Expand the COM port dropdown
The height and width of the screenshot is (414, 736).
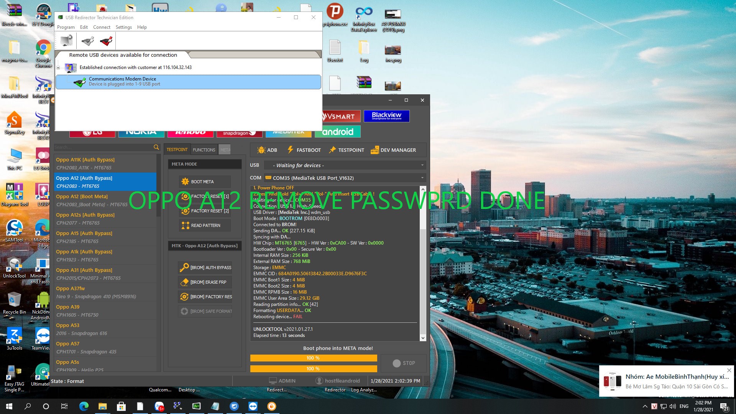coord(422,178)
